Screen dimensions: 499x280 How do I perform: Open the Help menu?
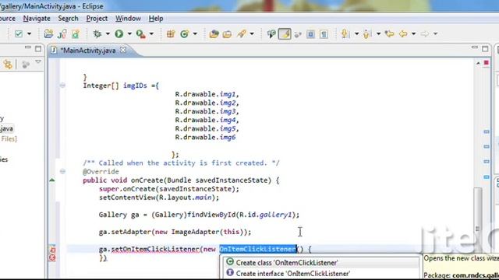point(156,19)
